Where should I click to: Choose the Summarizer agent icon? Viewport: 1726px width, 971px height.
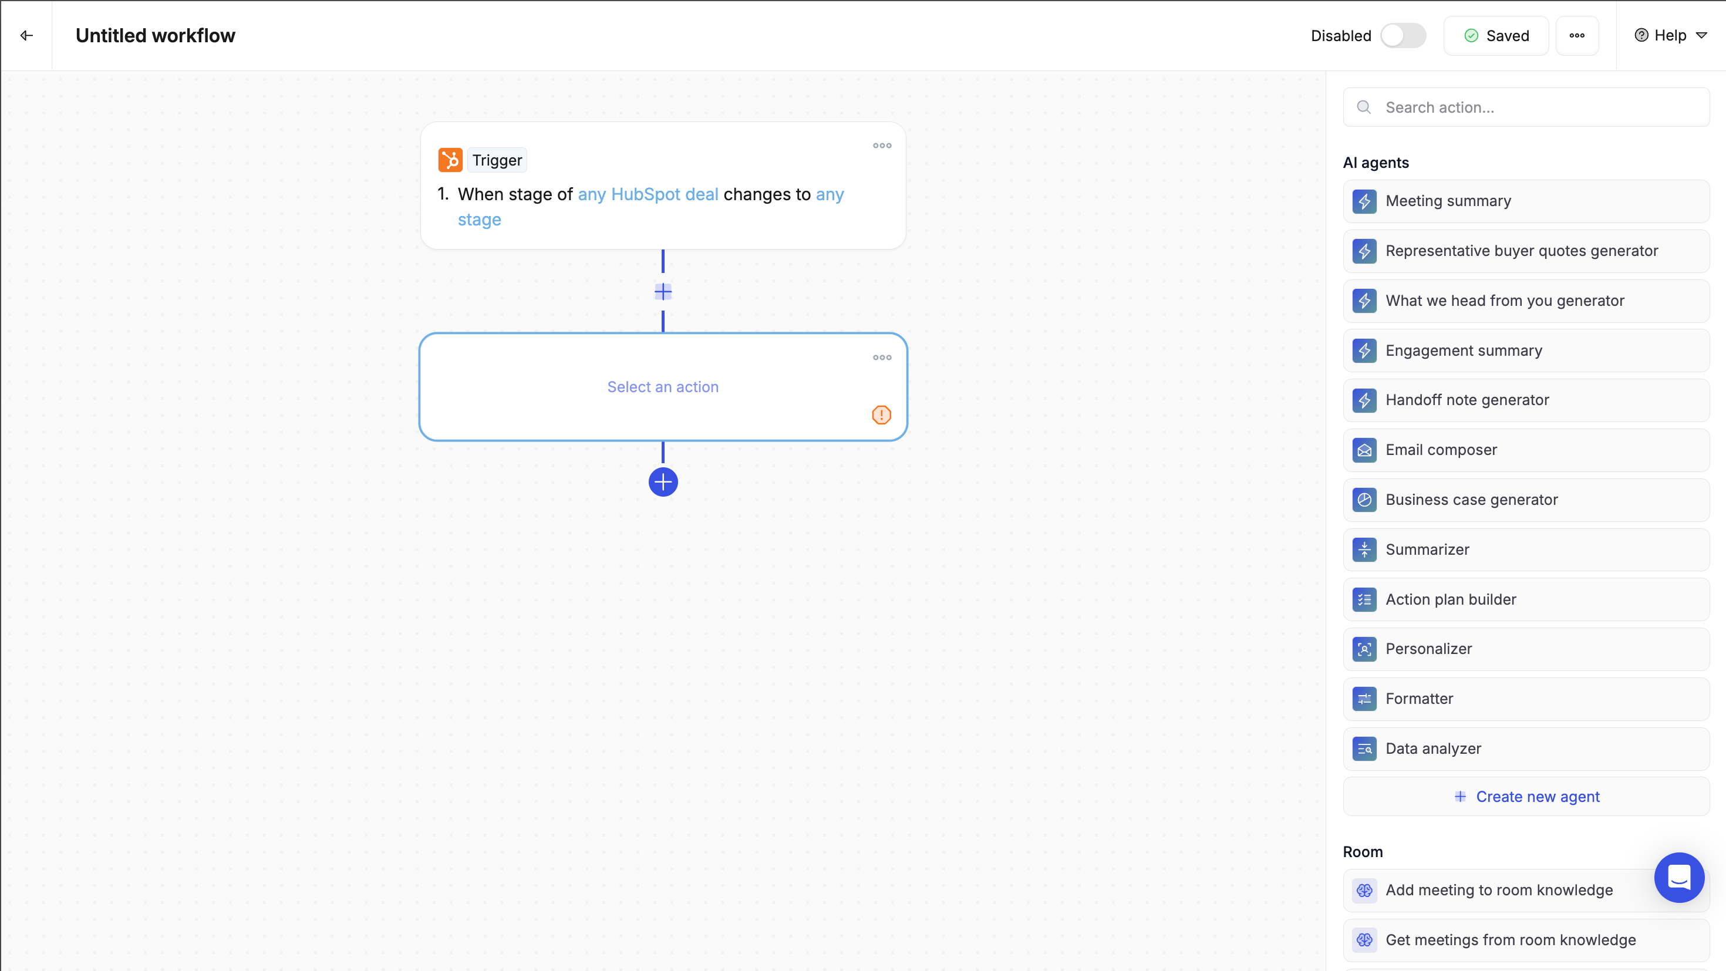pyautogui.click(x=1364, y=549)
